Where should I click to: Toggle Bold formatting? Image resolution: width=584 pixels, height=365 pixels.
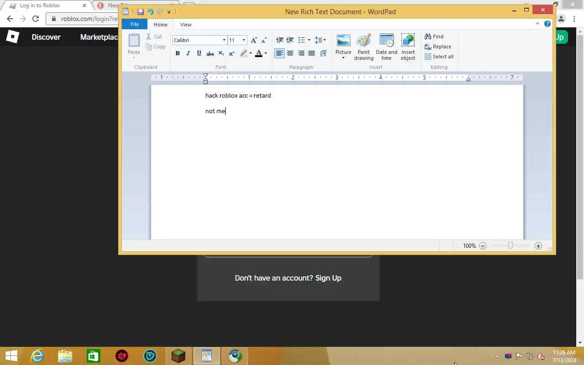click(x=177, y=53)
